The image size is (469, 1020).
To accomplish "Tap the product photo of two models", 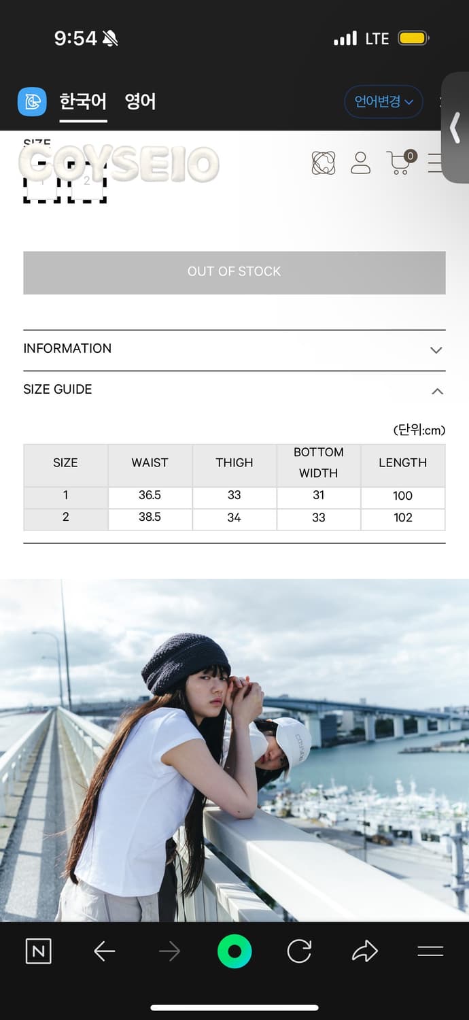I will pyautogui.click(x=234, y=748).
